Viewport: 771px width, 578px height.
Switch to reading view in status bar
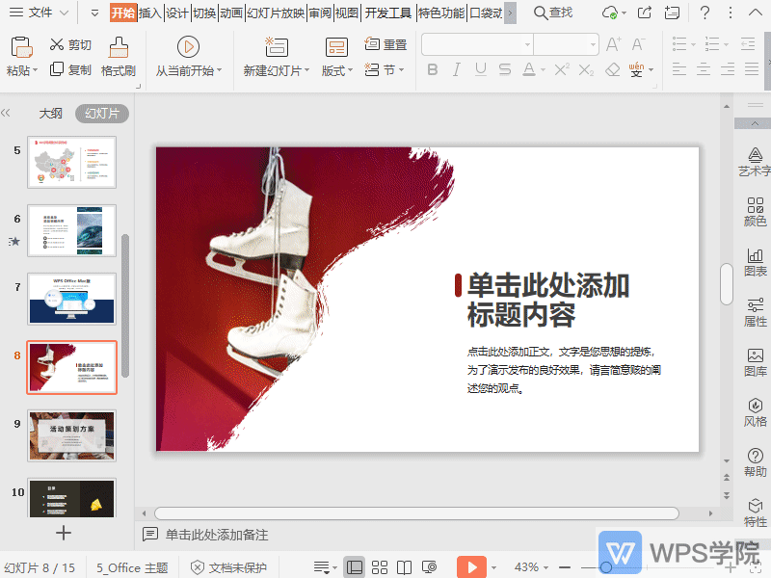(404, 567)
